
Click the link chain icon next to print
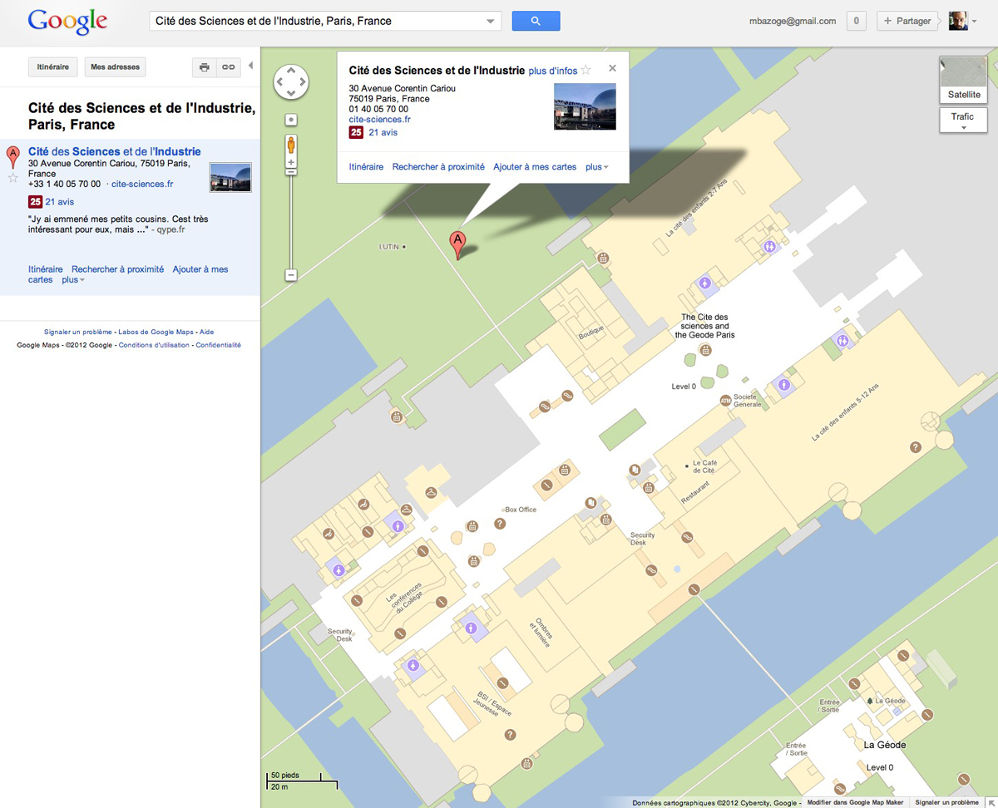[228, 67]
